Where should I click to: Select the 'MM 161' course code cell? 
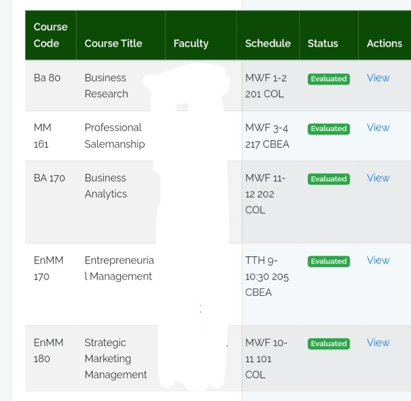42,136
